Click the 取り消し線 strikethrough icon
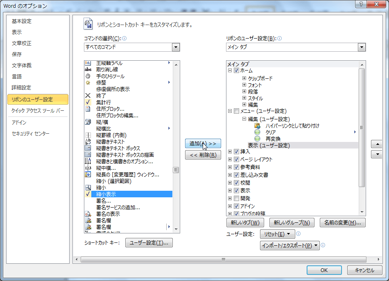Screen dimensions: 389x281 click(88, 70)
